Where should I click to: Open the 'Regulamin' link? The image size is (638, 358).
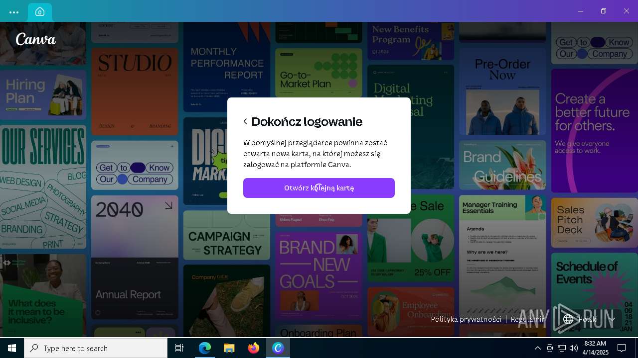click(528, 319)
